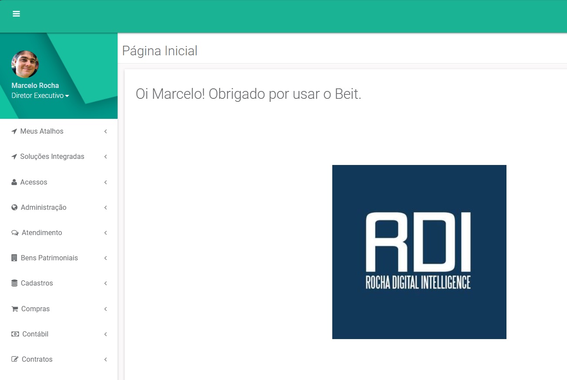567x380 pixels.
Task: Click the Soluções Integradas arrow icon
Action: coord(14,157)
